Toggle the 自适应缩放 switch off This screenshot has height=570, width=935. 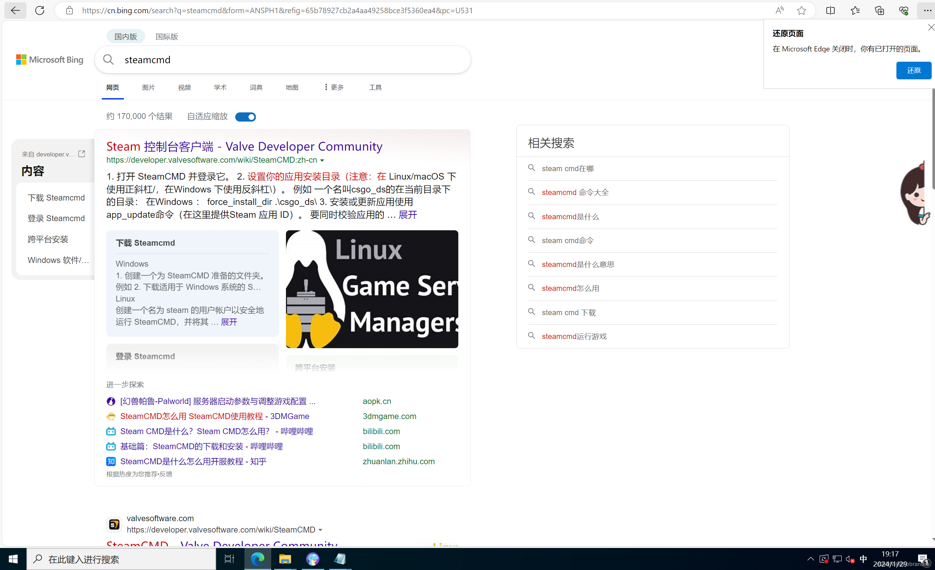click(x=245, y=117)
